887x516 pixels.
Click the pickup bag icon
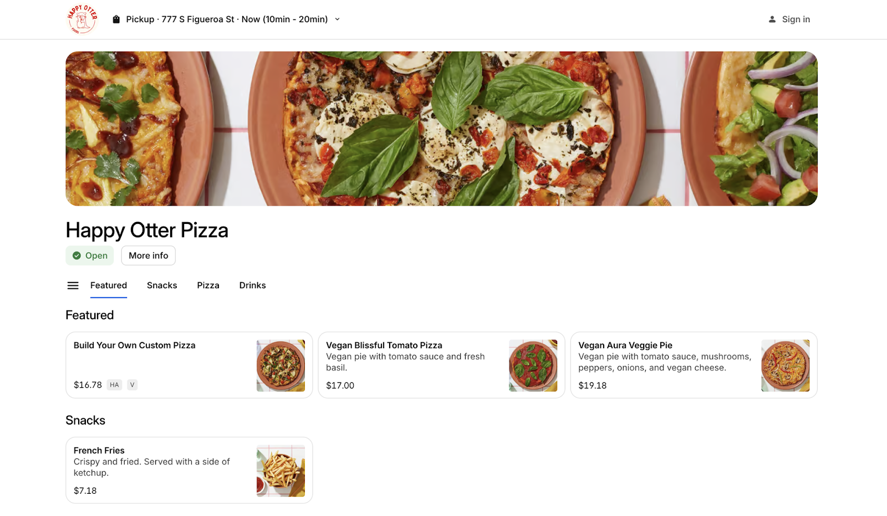pos(116,19)
